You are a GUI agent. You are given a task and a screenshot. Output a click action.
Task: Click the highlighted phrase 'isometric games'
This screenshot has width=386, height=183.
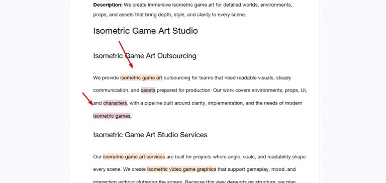click(112, 116)
